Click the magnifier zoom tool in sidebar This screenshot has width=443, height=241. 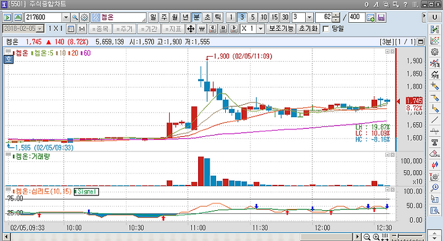click(x=434, y=187)
